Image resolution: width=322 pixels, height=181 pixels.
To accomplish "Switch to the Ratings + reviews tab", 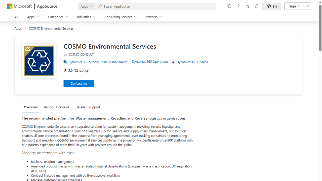I will coord(56,107).
